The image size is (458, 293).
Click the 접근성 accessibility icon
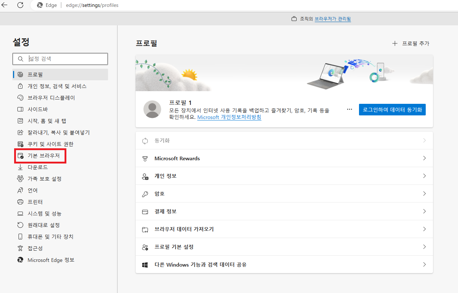20,248
